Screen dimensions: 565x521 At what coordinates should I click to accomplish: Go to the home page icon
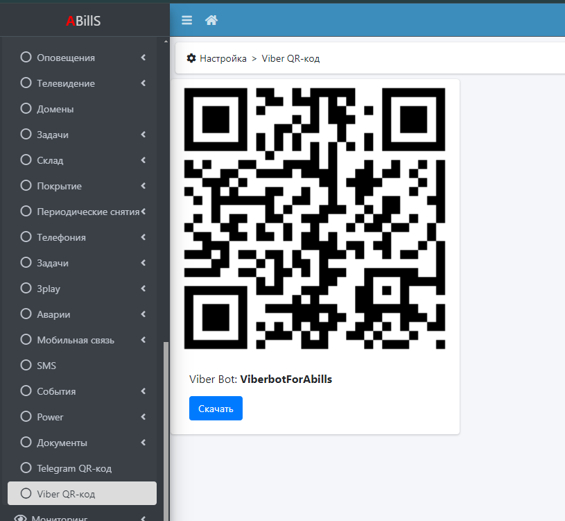pyautogui.click(x=211, y=20)
